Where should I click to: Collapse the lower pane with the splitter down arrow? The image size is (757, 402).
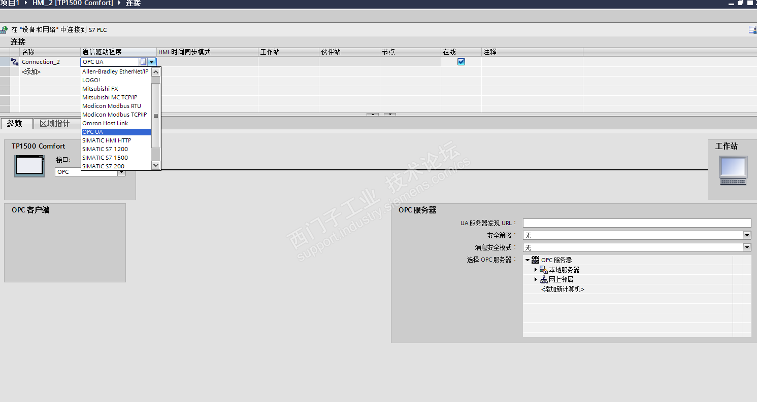click(389, 115)
